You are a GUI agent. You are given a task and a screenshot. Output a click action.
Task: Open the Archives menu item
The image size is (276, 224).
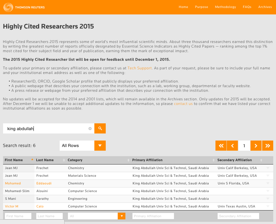coord(265,7)
